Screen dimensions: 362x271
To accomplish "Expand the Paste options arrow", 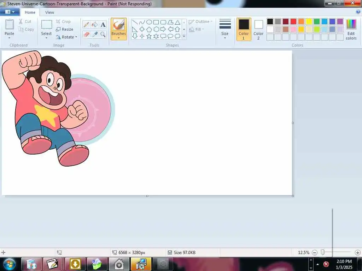I will tap(10, 38).
